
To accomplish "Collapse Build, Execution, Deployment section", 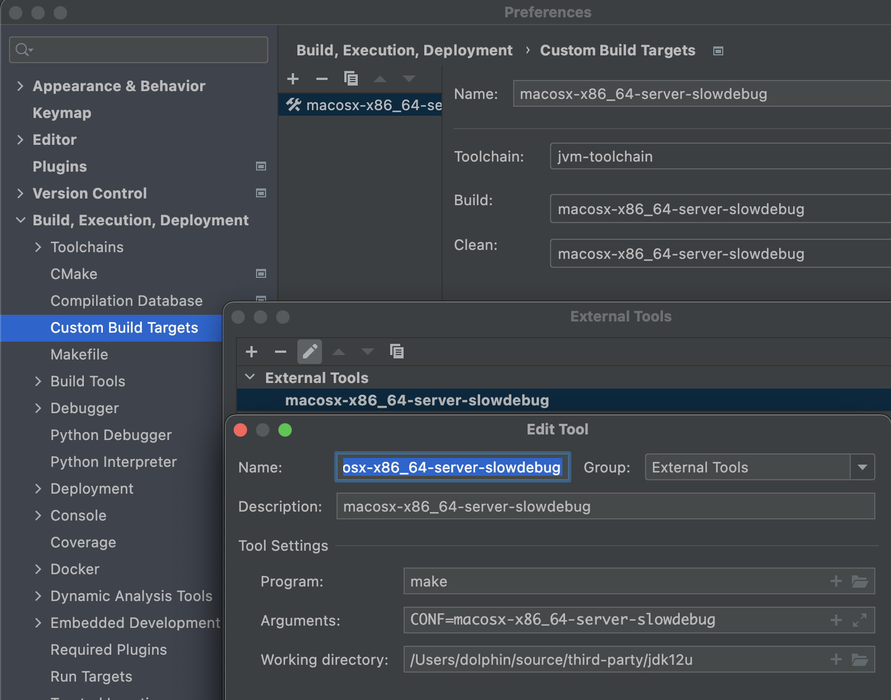I will point(20,220).
